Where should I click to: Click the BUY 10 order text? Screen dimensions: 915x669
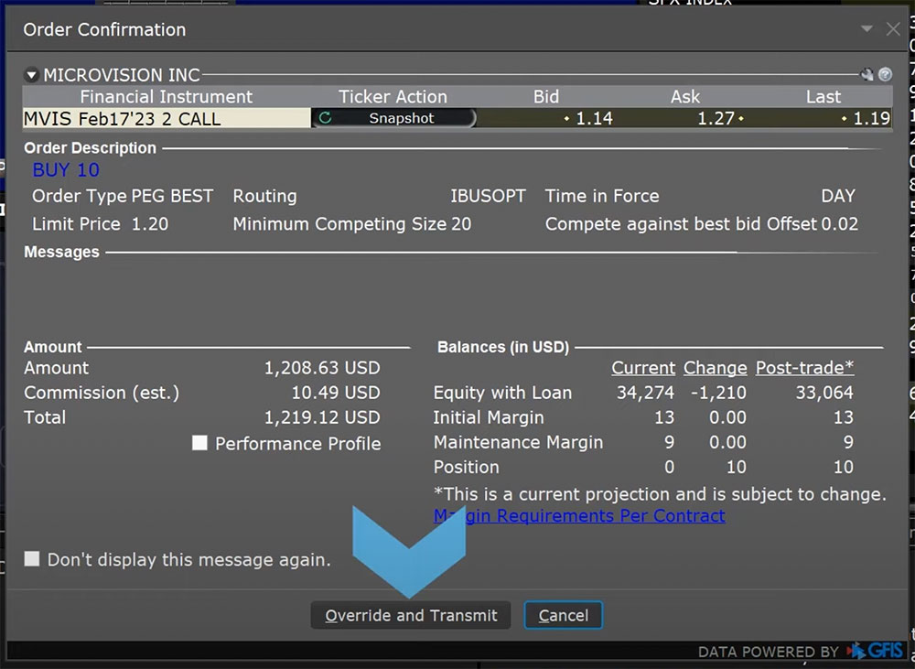(66, 170)
